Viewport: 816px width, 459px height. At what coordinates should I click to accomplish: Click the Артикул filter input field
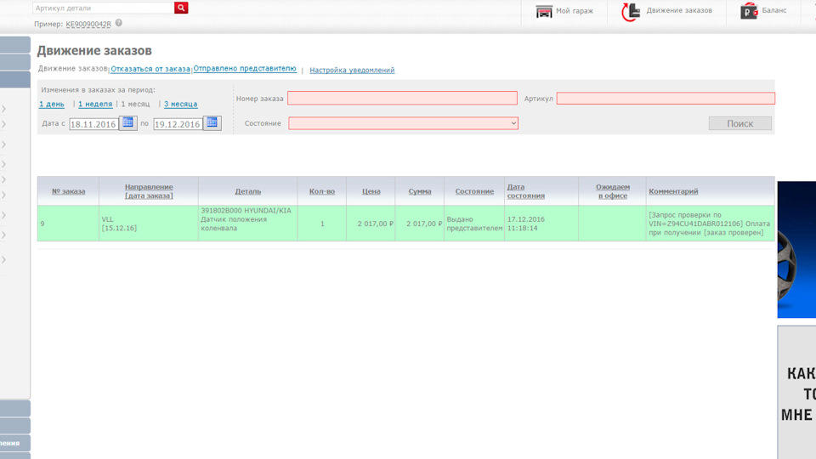click(x=666, y=98)
